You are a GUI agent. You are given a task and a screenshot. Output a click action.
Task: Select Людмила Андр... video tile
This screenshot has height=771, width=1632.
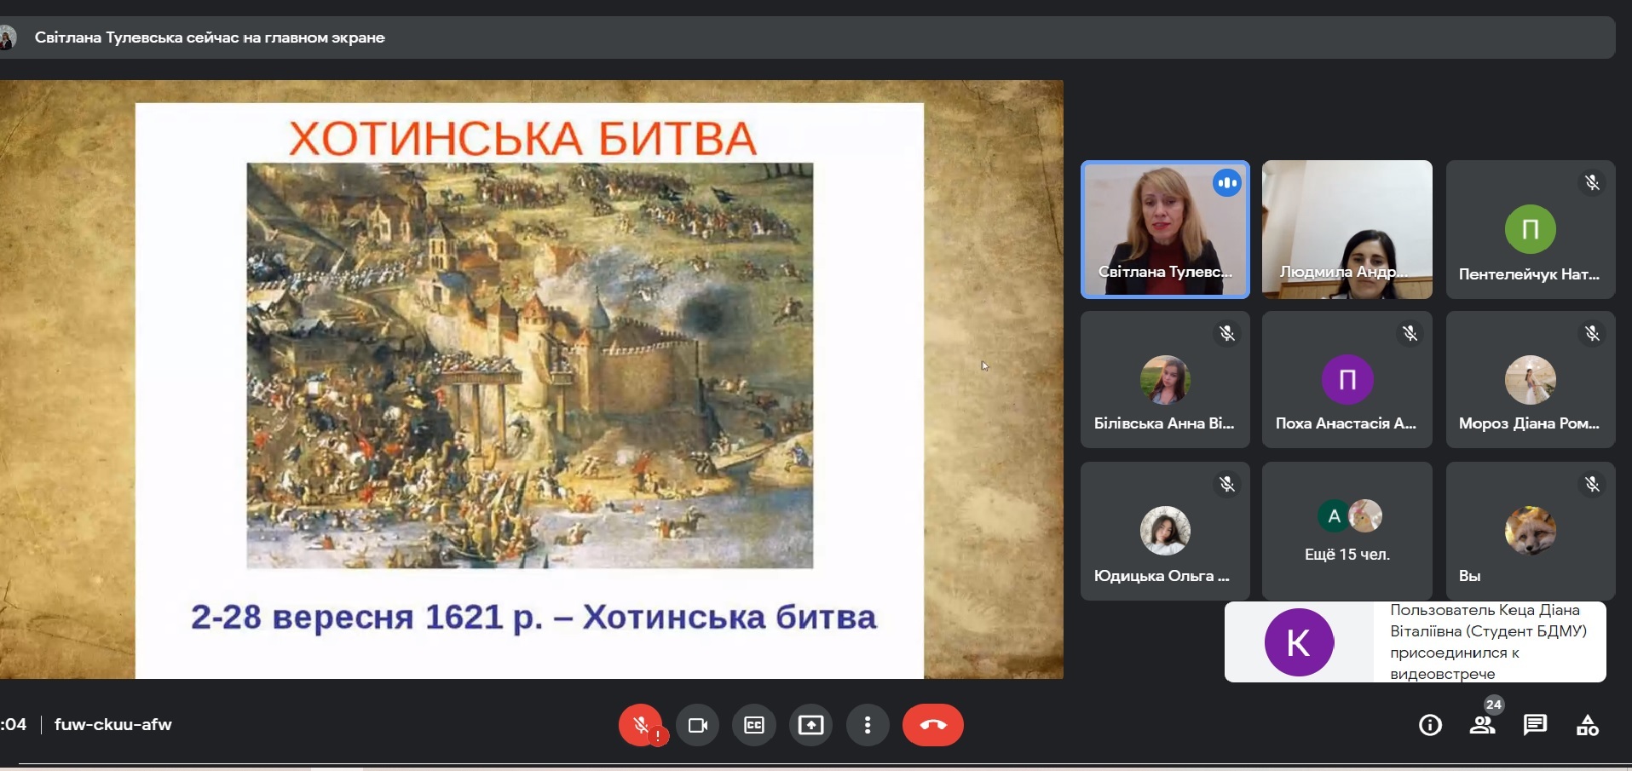click(1347, 229)
